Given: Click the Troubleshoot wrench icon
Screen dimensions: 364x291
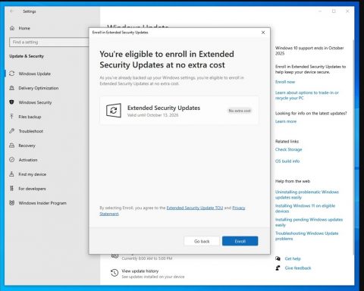Looking at the screenshot, I should click(x=12, y=131).
